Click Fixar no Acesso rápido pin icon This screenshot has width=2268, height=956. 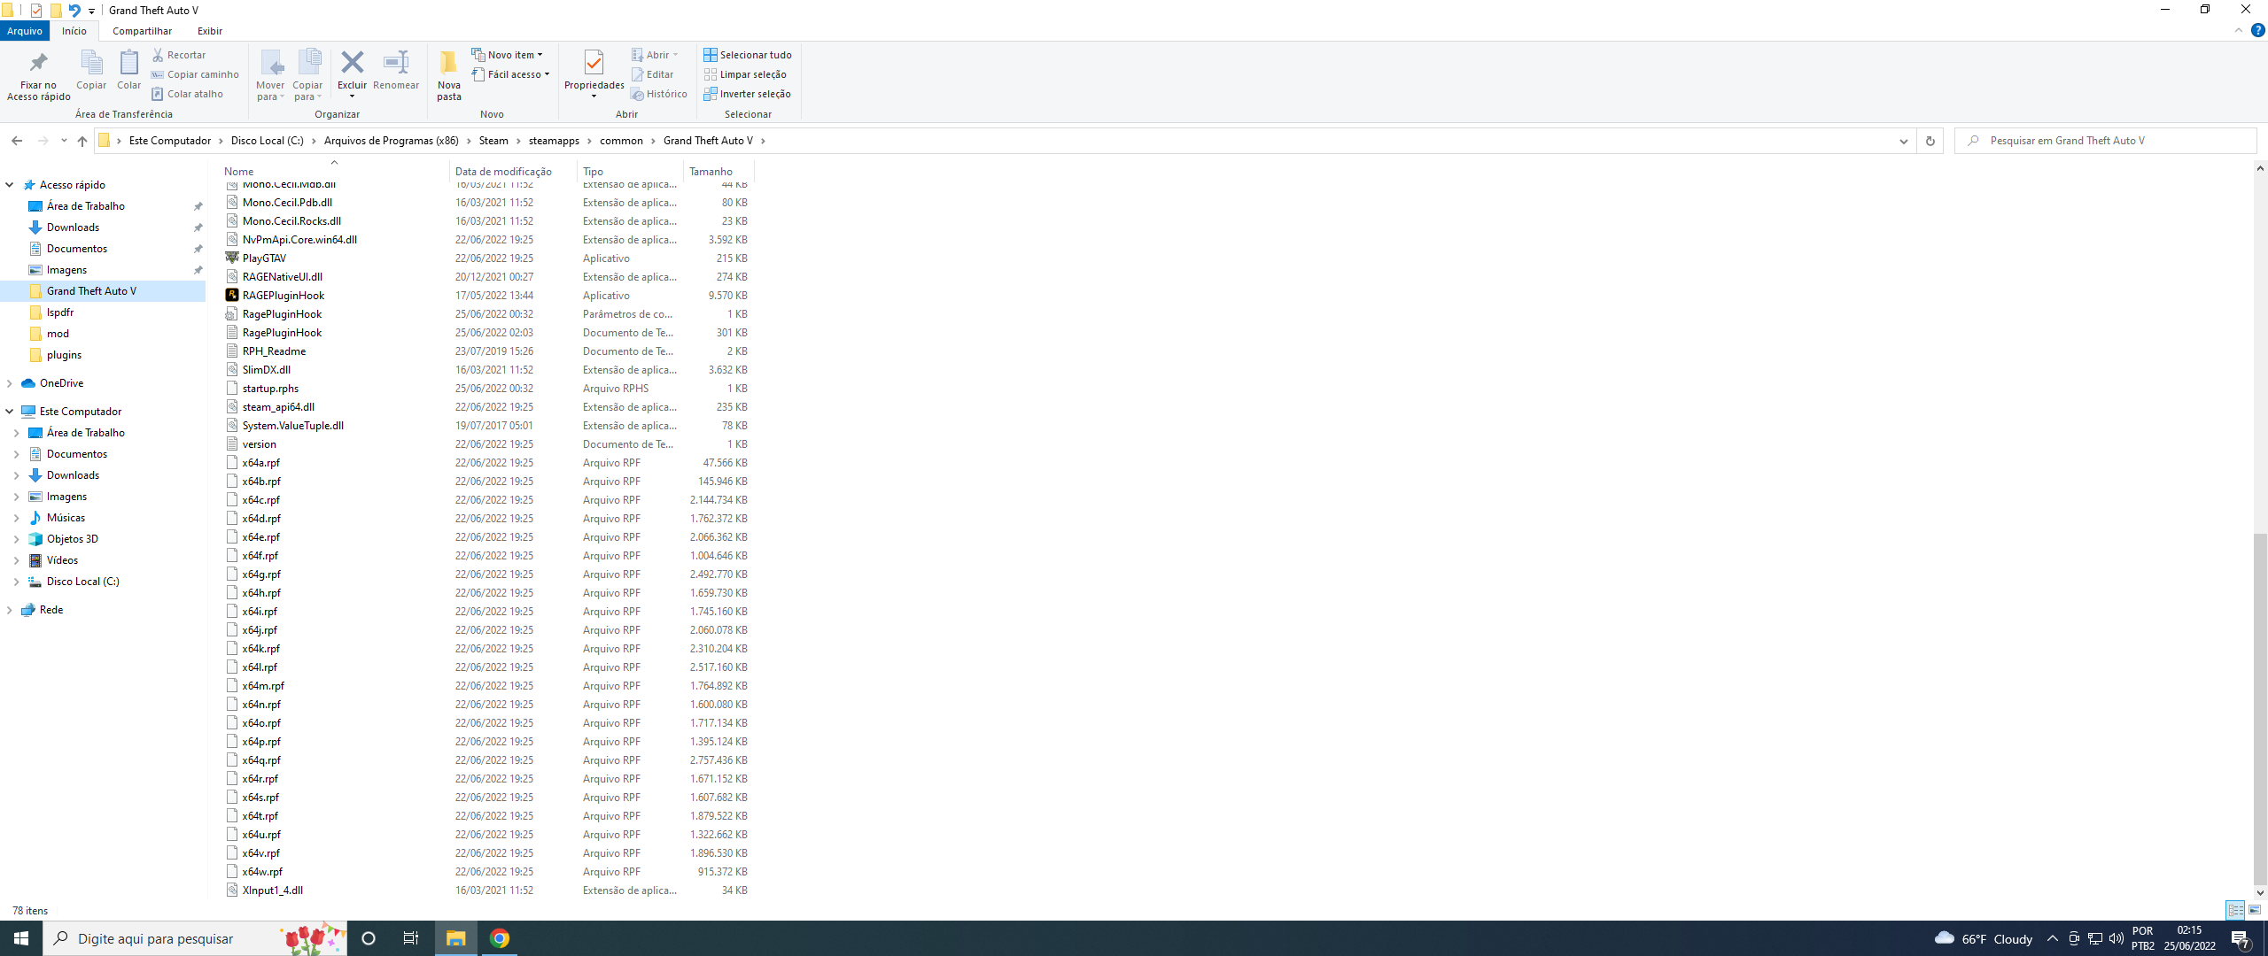38,63
